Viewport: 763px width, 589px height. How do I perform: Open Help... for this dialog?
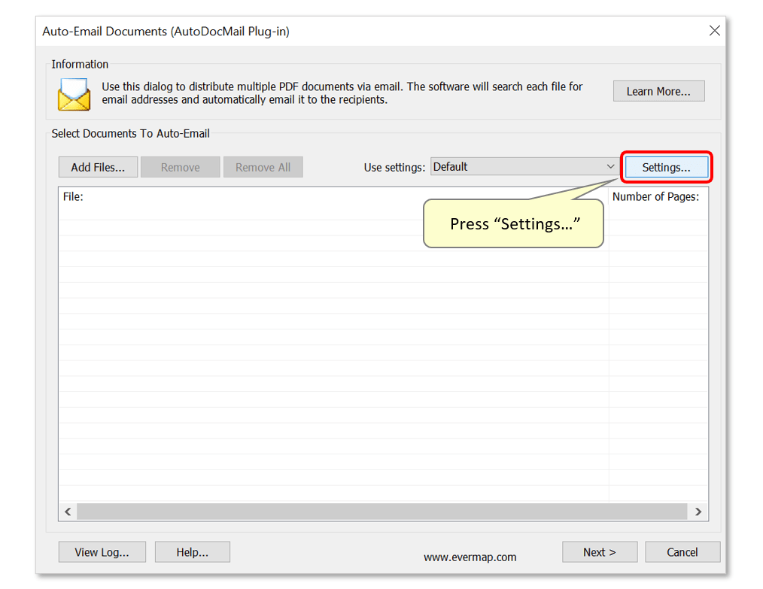tap(192, 552)
